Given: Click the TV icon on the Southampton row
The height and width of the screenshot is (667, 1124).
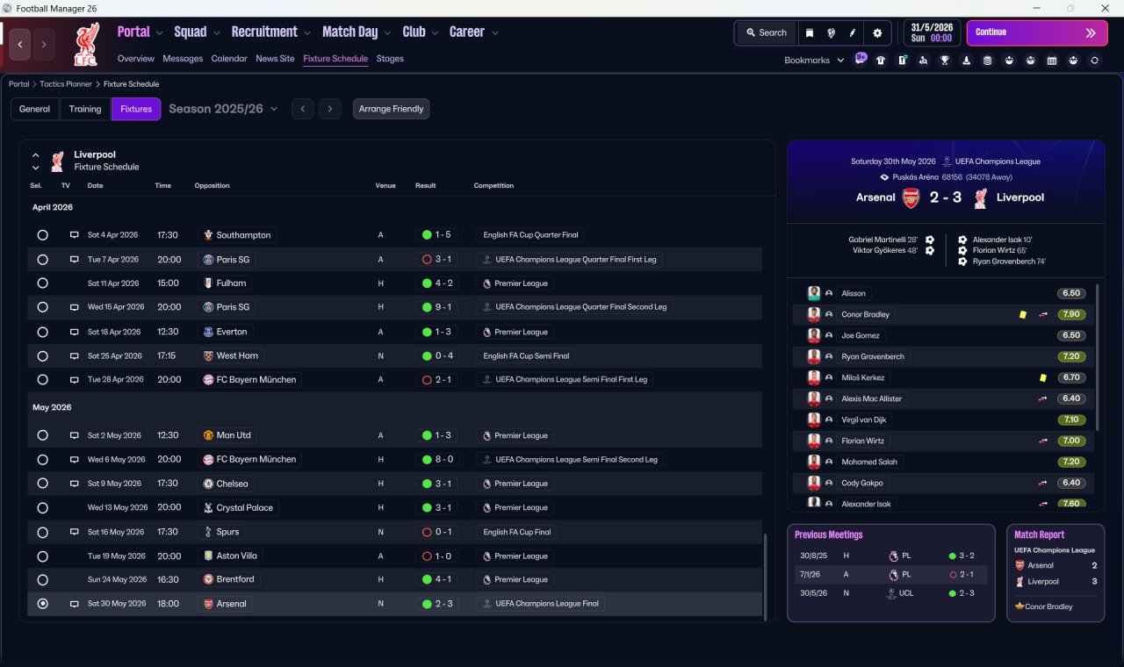Looking at the screenshot, I should [x=74, y=235].
